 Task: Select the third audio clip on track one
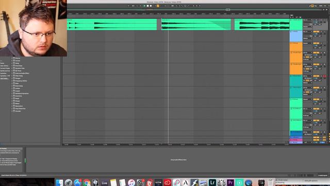(262, 24)
